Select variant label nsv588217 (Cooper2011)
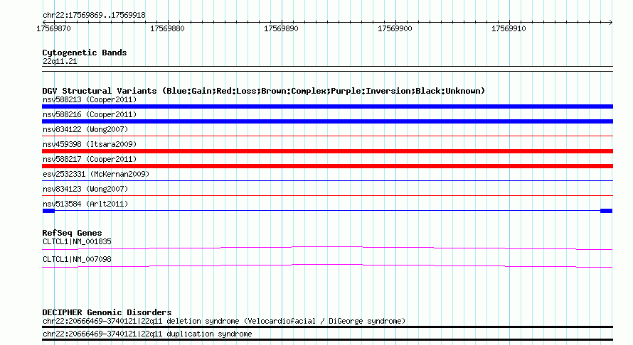The width and height of the screenshot is (633, 345). click(90, 159)
